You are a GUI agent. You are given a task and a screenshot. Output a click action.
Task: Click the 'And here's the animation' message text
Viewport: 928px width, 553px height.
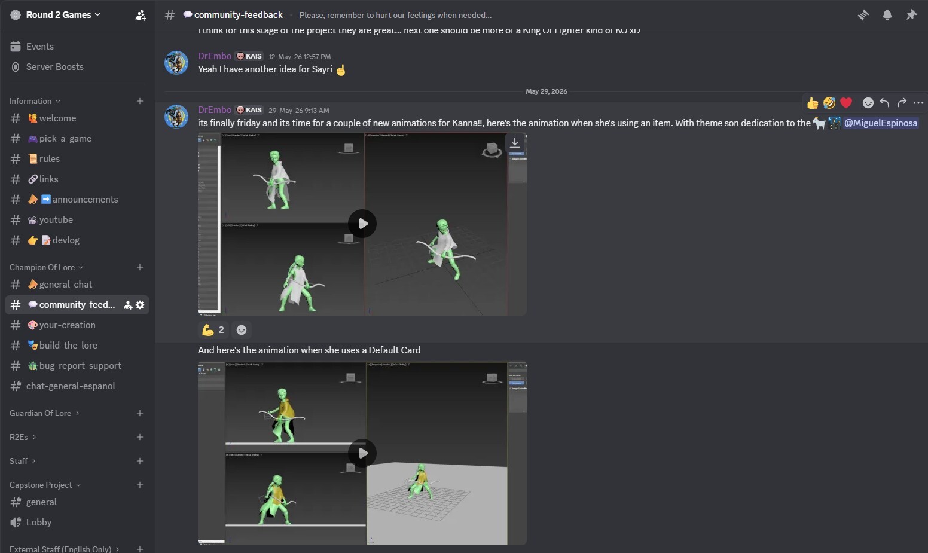pos(309,350)
